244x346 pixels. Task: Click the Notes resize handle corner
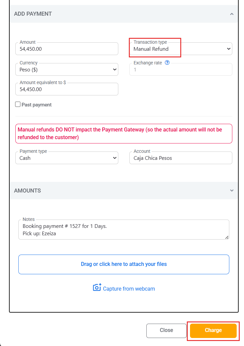pyautogui.click(x=227, y=237)
